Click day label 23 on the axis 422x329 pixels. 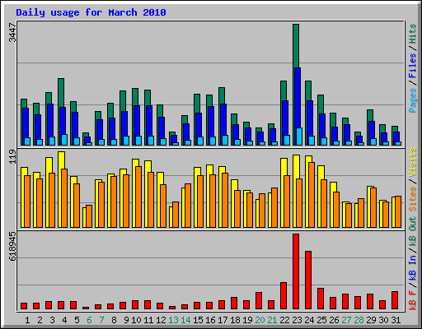297,320
